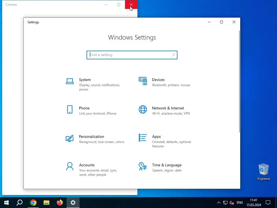Switch the ENG input language indicator
Image resolution: width=277 pixels, height=208 pixels.
pyautogui.click(x=240, y=203)
